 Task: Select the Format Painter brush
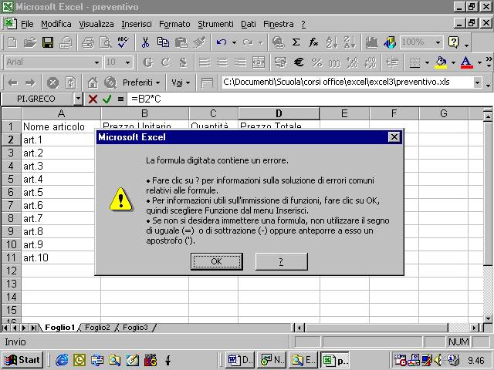point(199,42)
